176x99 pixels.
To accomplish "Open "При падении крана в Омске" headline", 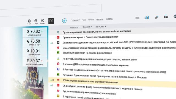I will pos(90,37).
